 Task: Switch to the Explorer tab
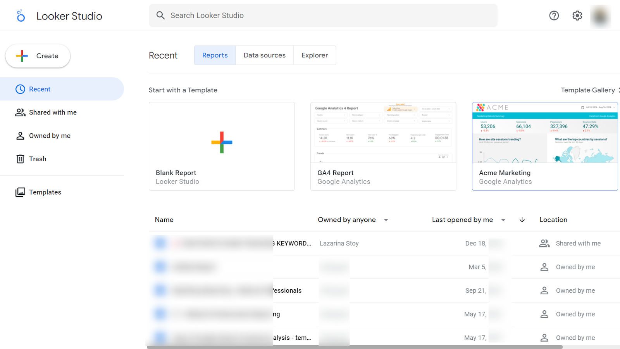point(315,55)
